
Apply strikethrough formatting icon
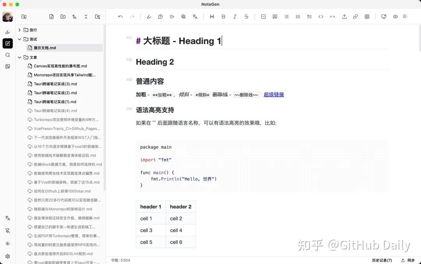246,17
